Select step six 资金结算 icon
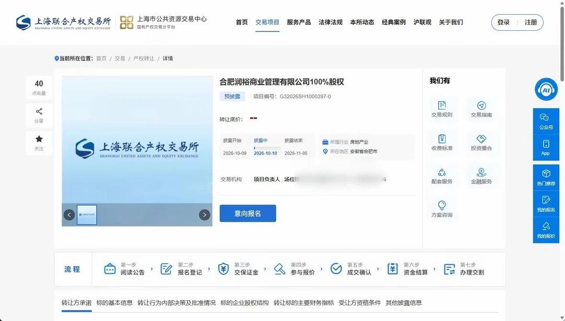The width and height of the screenshot is (565, 321). point(392,268)
